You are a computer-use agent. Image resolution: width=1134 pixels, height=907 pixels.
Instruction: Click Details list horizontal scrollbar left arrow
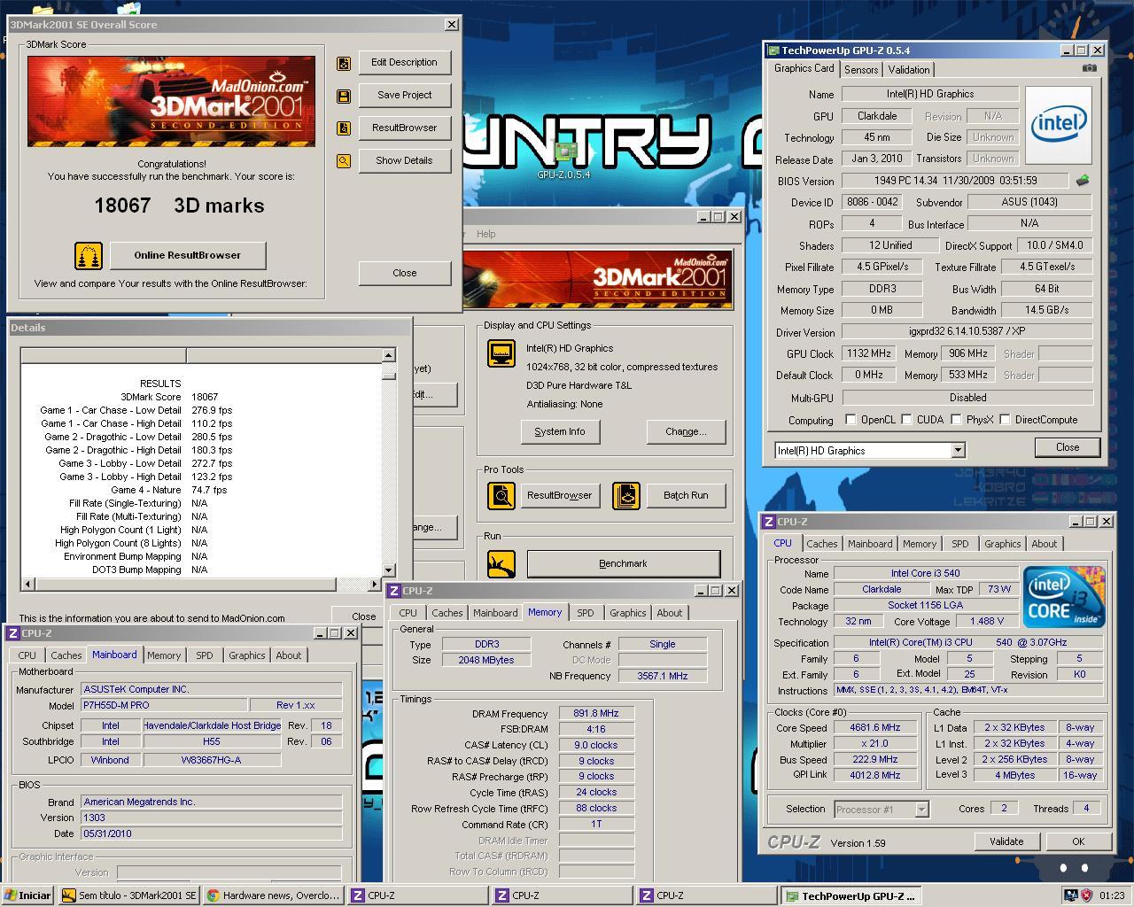tap(27, 584)
